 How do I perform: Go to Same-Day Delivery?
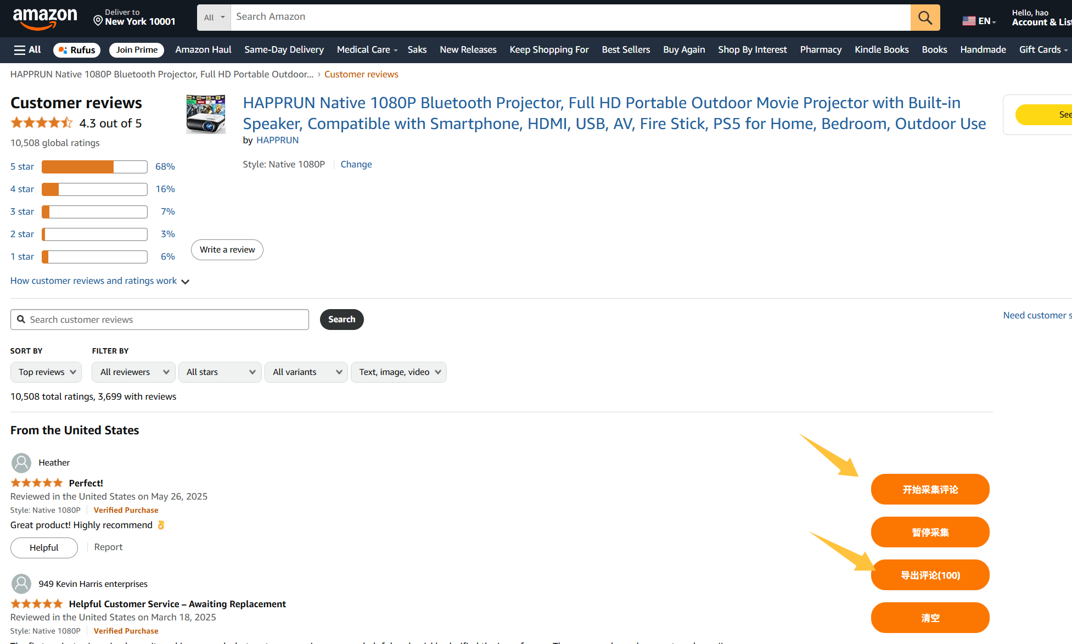(x=284, y=50)
